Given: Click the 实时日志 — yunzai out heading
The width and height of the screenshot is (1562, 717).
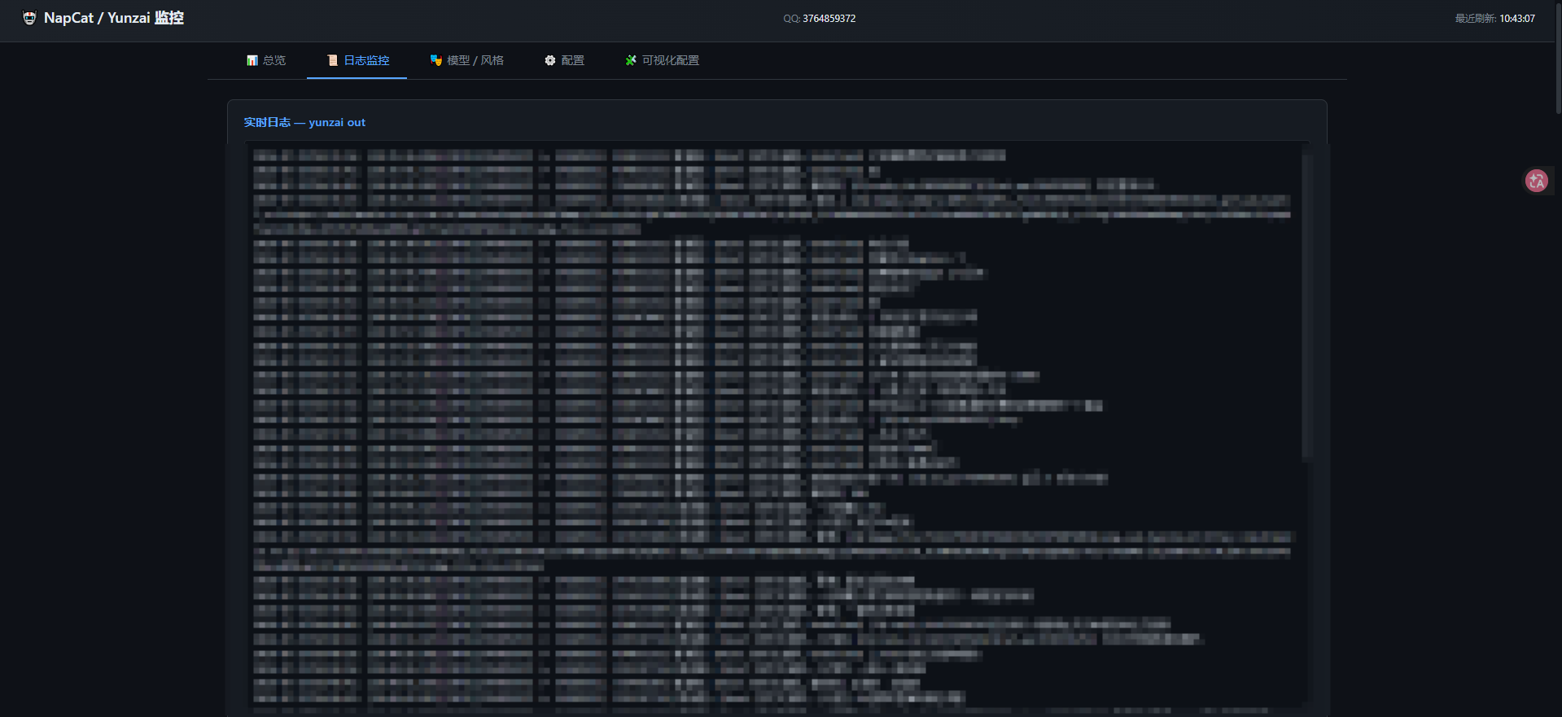Looking at the screenshot, I should 304,122.
